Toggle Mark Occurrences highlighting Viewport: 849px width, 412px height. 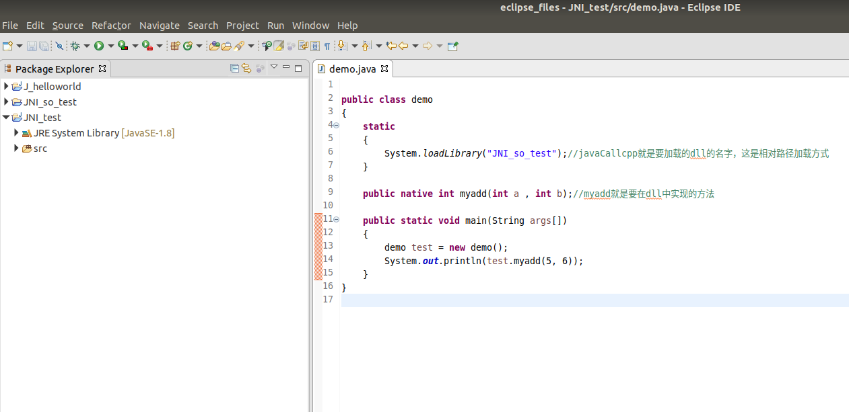pyautogui.click(x=279, y=46)
